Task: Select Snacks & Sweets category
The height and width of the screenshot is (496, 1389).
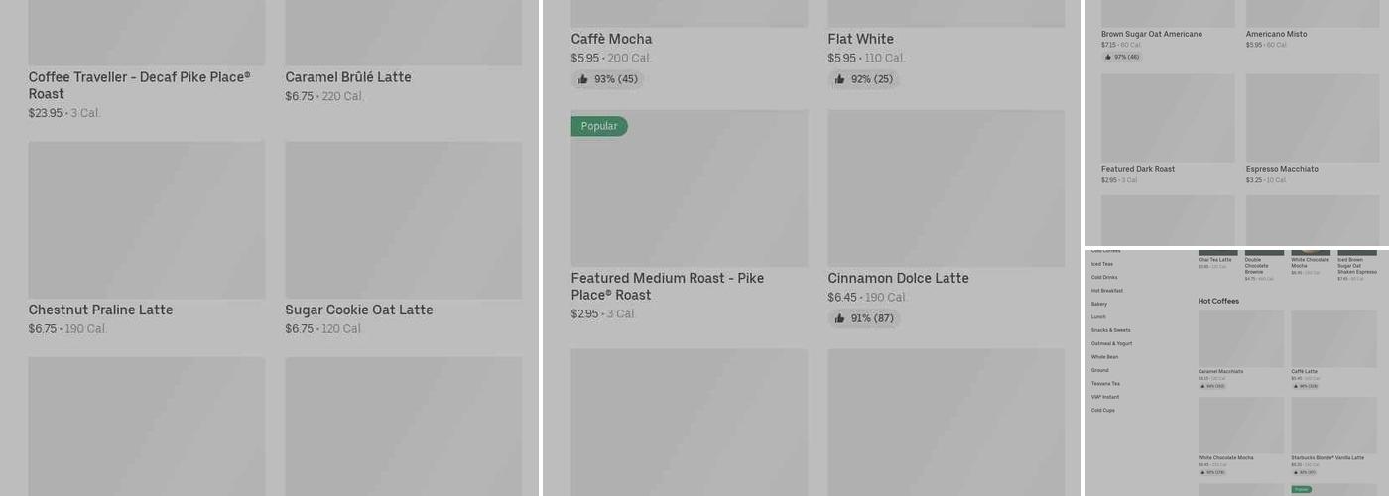Action: 1110,330
